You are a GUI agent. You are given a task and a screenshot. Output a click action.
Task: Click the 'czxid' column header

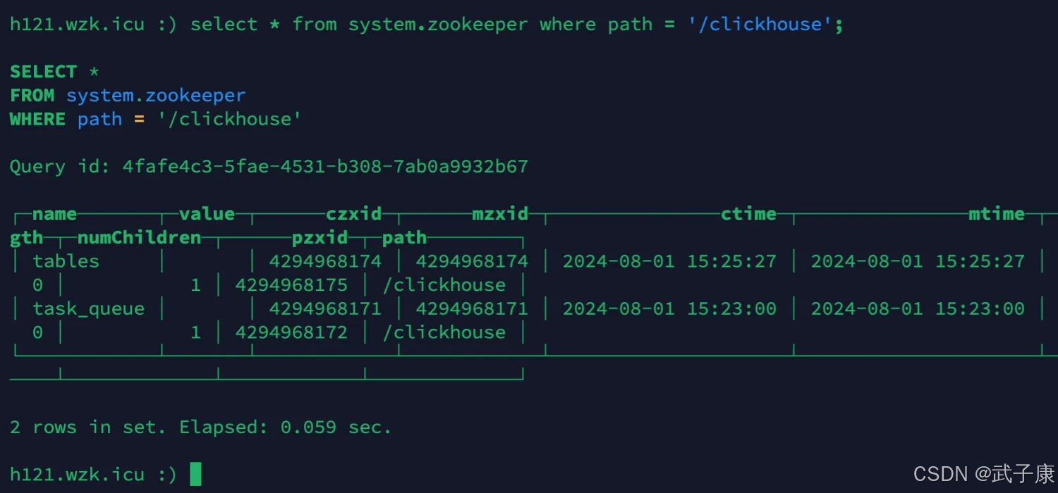point(353,213)
